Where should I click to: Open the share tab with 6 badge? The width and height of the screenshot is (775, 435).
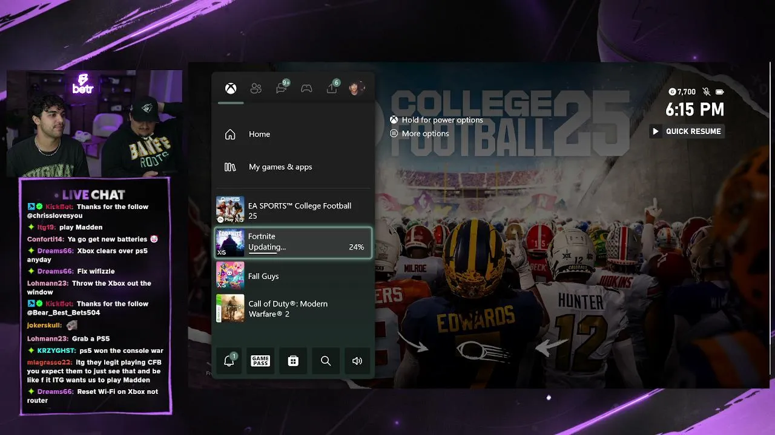click(333, 88)
